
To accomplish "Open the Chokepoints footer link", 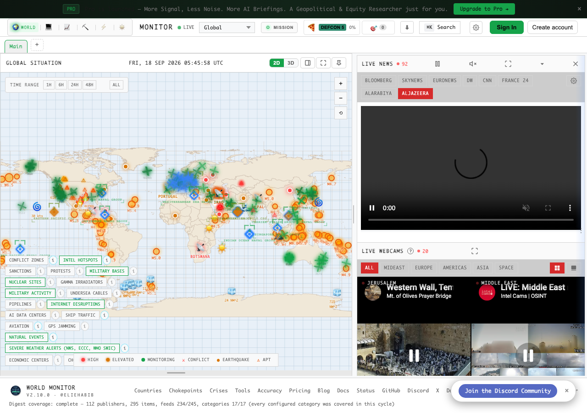I will coord(185,391).
